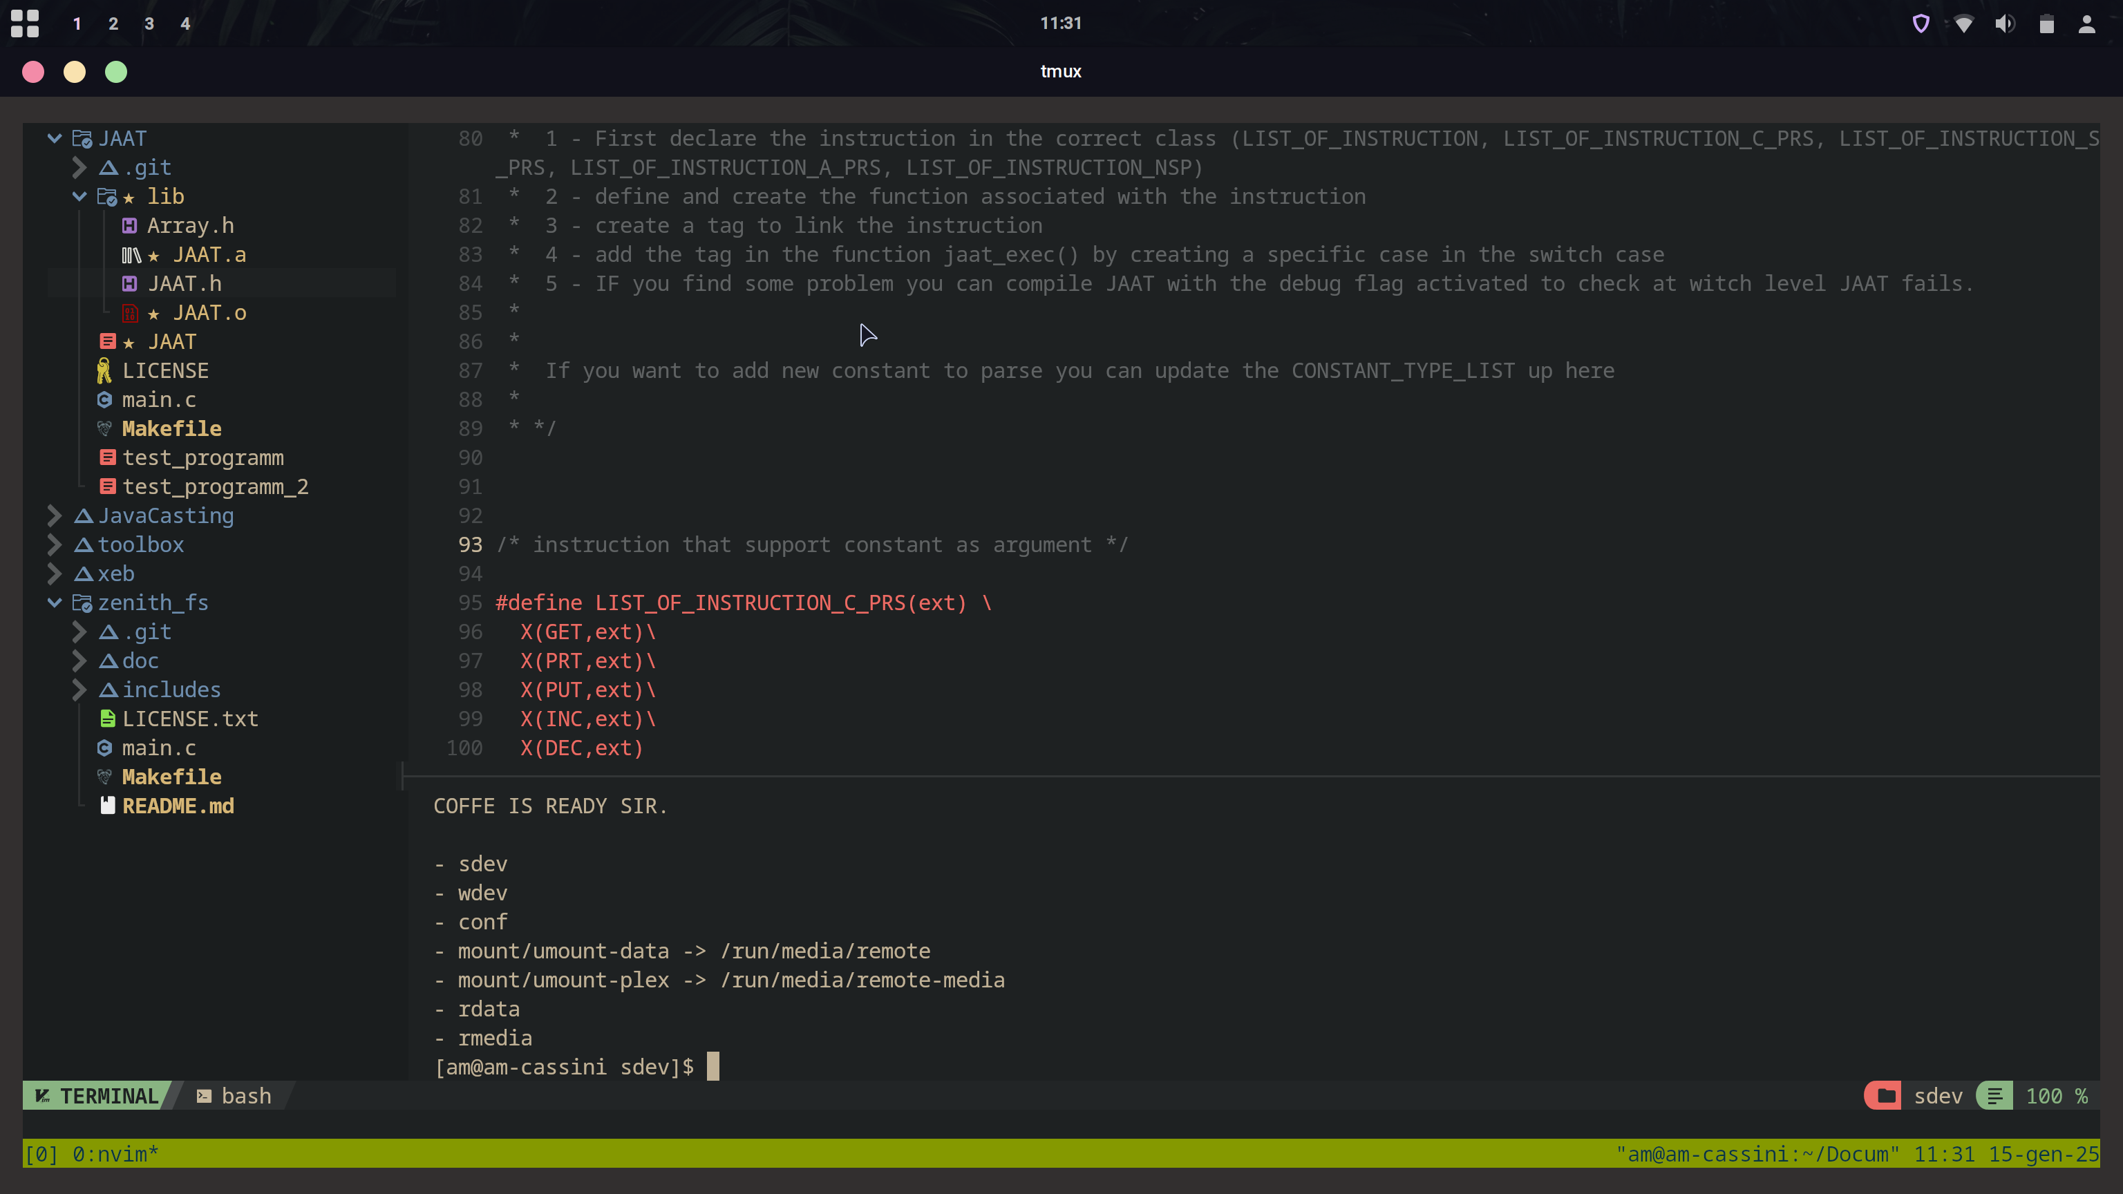Open the clipboard tray icon
This screenshot has height=1194, width=2123.
2046,24
